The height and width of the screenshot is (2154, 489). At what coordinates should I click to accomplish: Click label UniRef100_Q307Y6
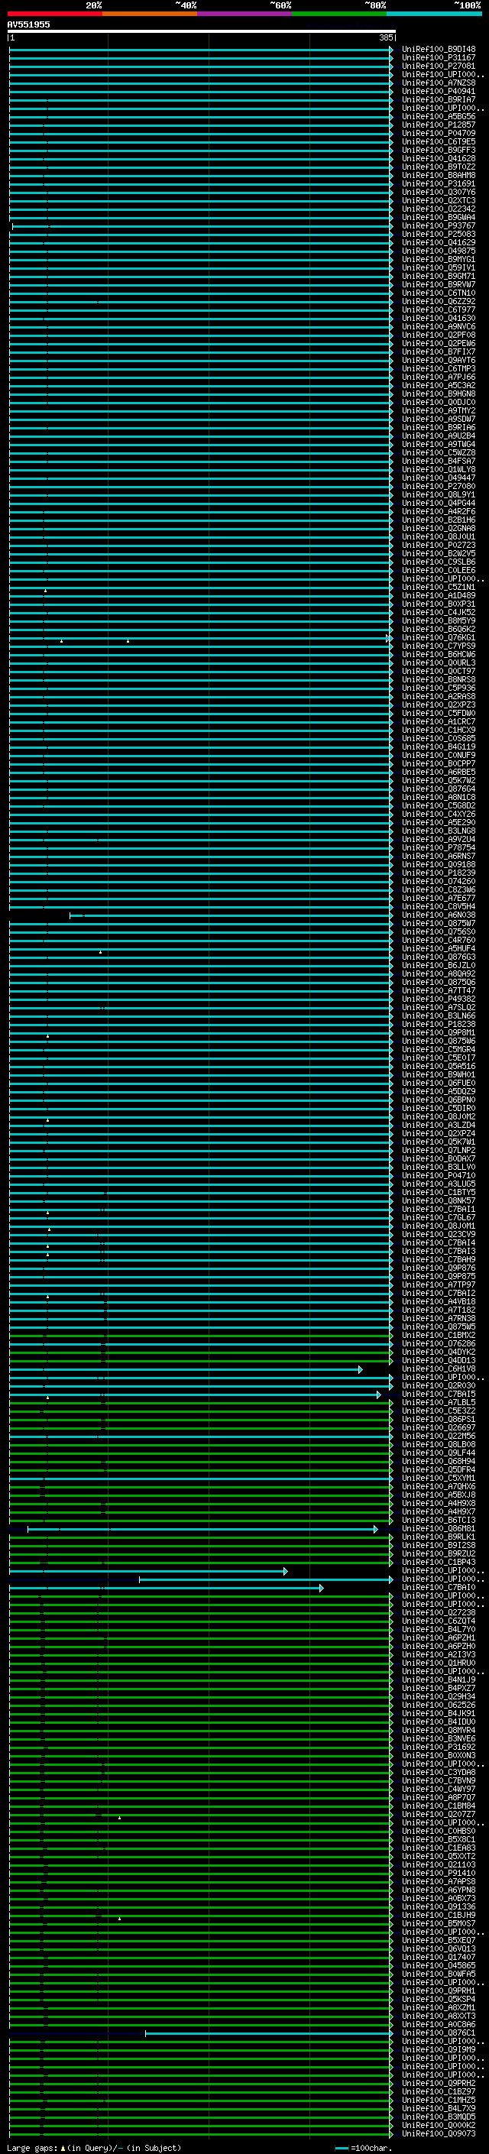click(x=439, y=193)
